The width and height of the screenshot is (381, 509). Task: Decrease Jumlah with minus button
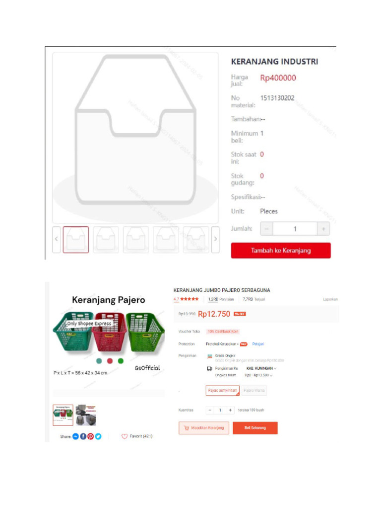click(266, 229)
